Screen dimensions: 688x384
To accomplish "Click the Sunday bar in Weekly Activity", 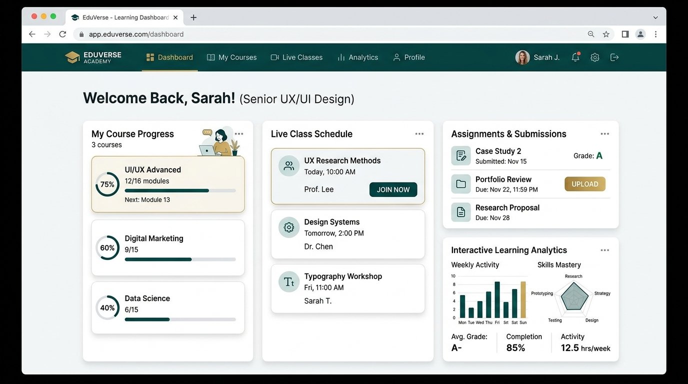I will (523, 299).
